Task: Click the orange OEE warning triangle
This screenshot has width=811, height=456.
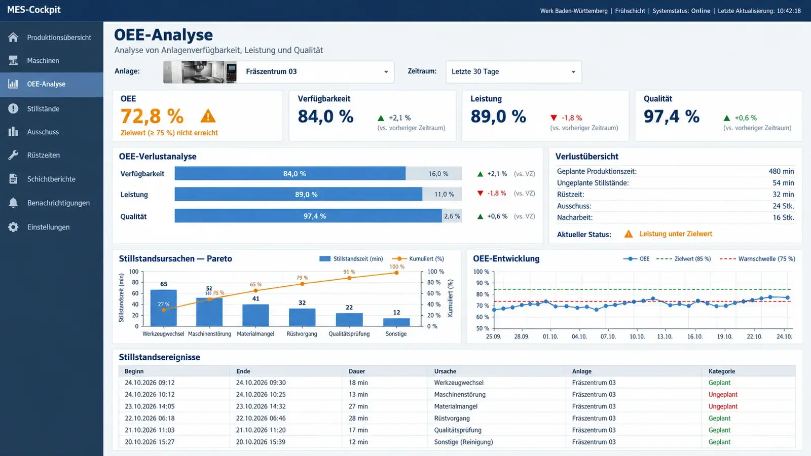Action: pos(208,117)
